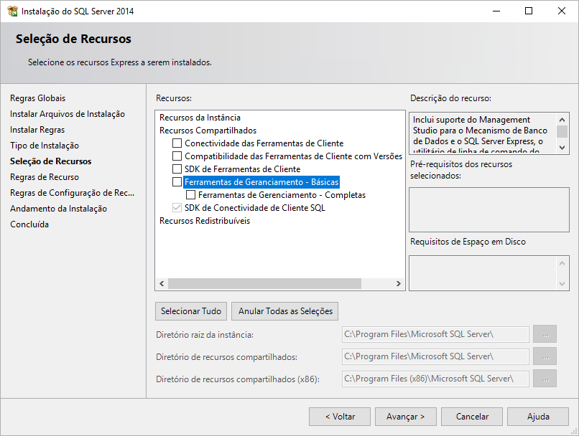The height and width of the screenshot is (436, 579).
Task: Go back using the Voltar button
Action: pyautogui.click(x=340, y=417)
